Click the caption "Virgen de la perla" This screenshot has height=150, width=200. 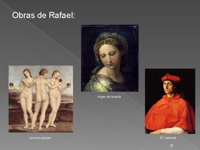tap(109, 97)
